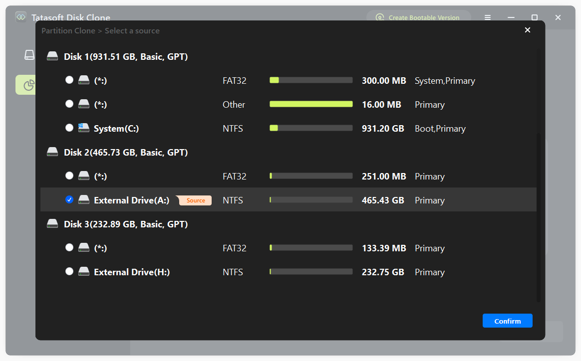The image size is (581, 361).
Task: Uncheck the External Drive(A:) source checkbox
Action: 69,199
